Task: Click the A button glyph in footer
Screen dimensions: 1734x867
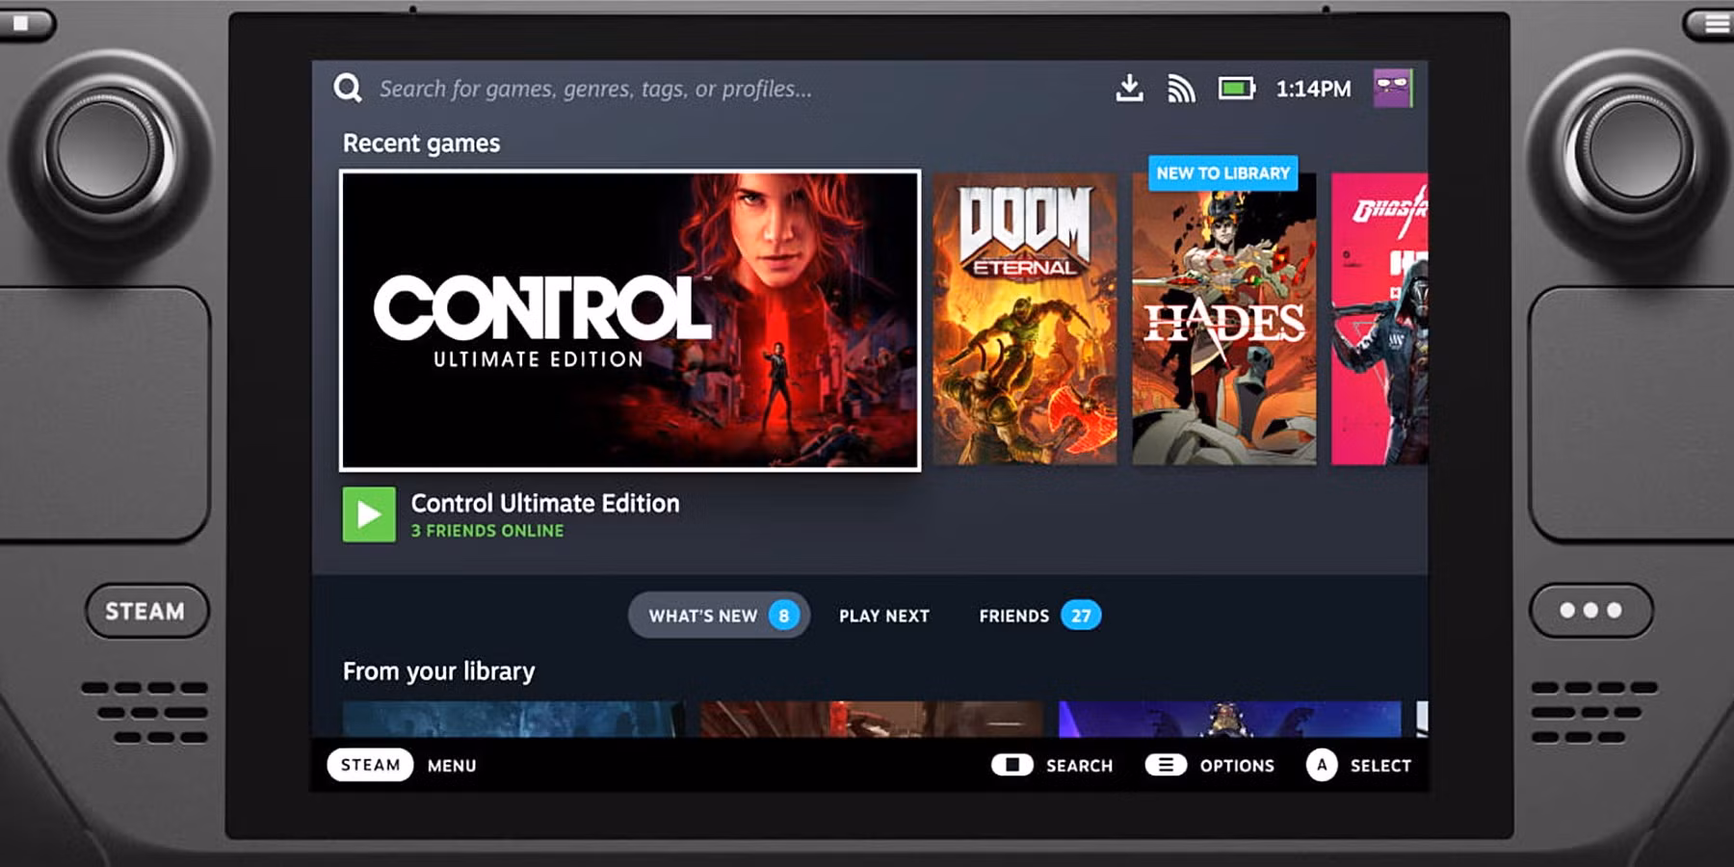Action: point(1322,765)
